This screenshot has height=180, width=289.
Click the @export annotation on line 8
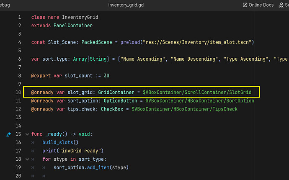(x=41, y=76)
